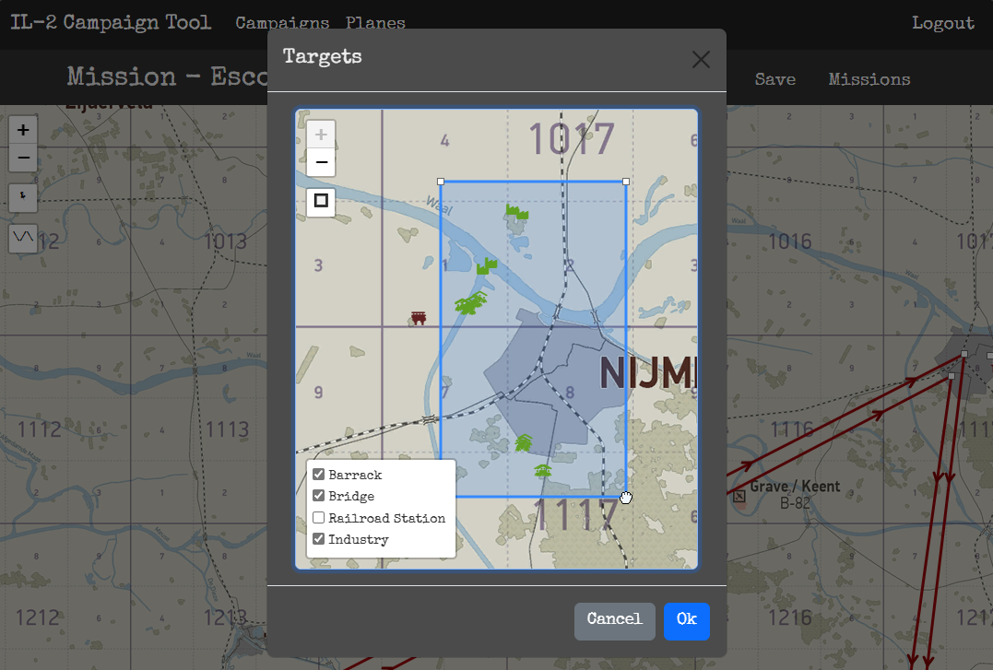Zoom out in the Targets dialog map

(321, 162)
